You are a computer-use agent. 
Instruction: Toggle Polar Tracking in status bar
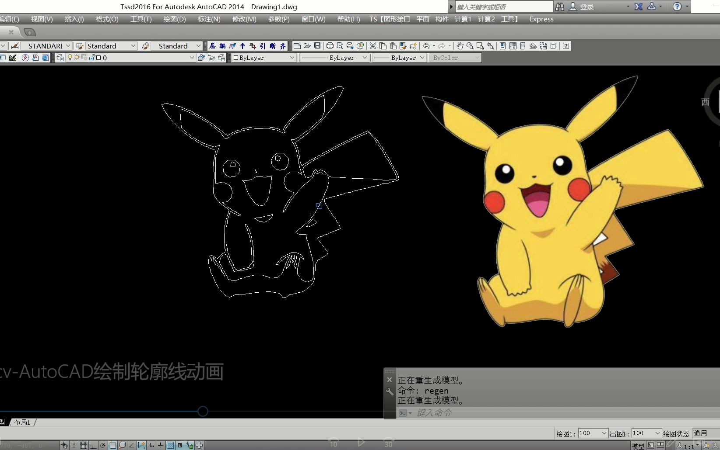click(x=103, y=445)
